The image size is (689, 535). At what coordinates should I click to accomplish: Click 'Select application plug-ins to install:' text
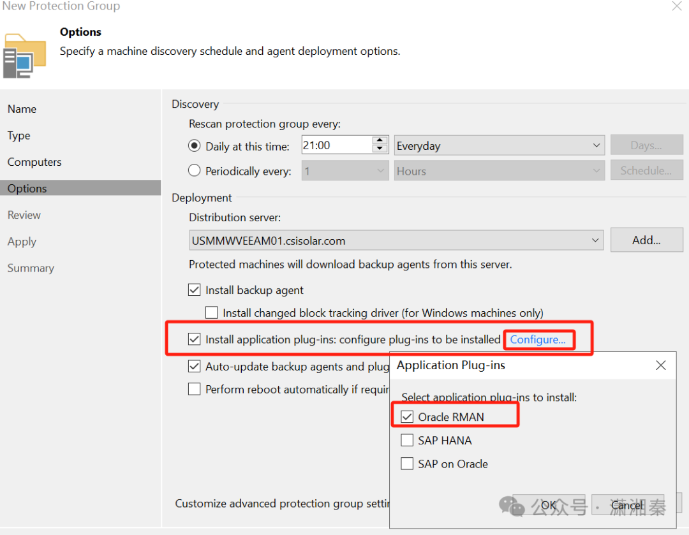(x=489, y=397)
